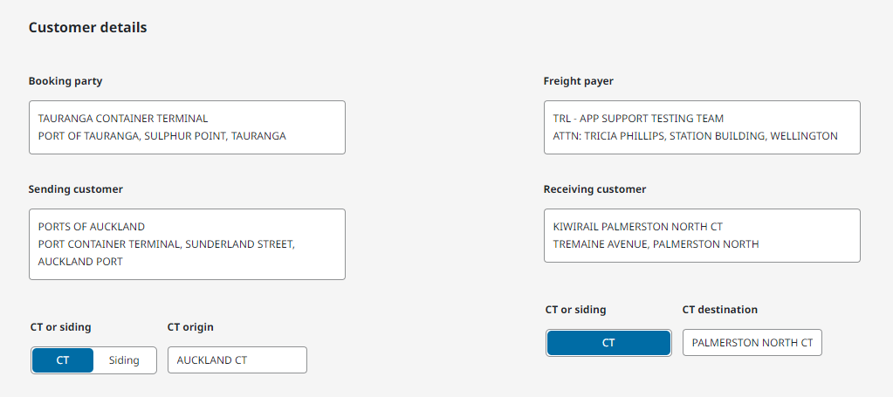
Task: Click the CT origin field showing Auckland CT
Action: click(x=237, y=360)
